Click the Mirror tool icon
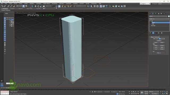The width and height of the screenshot is (170, 95). click(88, 6)
